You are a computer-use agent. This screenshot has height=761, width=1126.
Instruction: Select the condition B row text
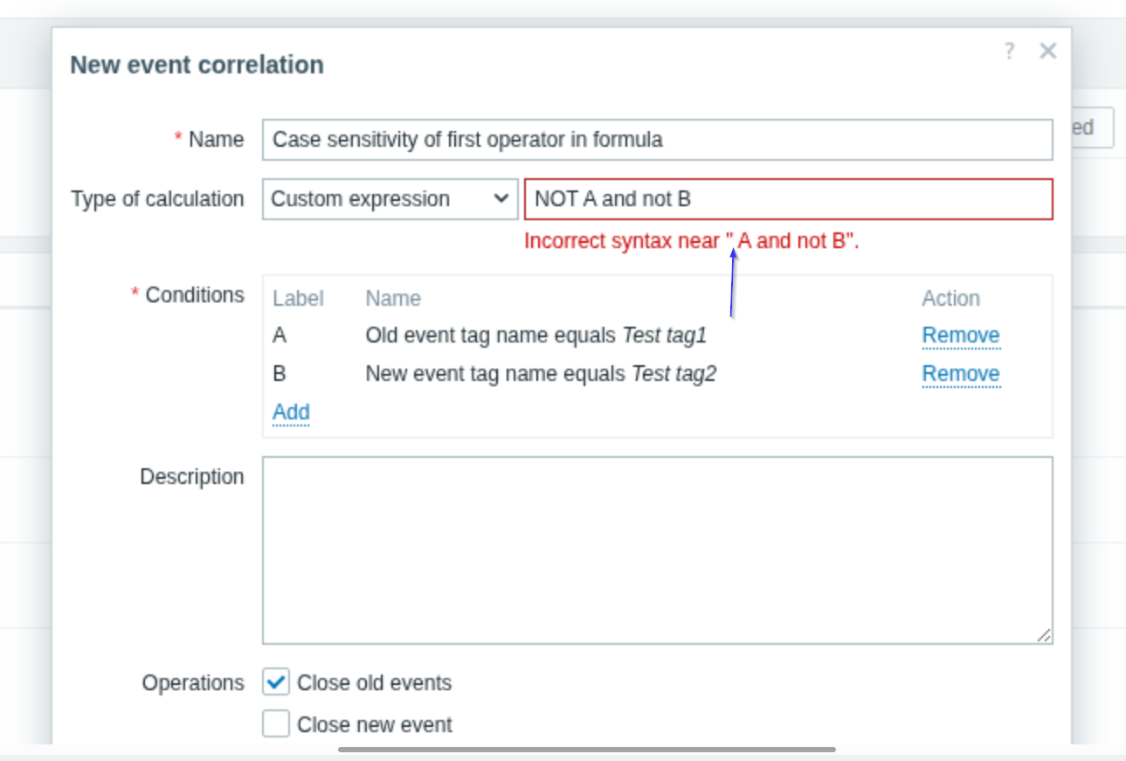point(541,374)
